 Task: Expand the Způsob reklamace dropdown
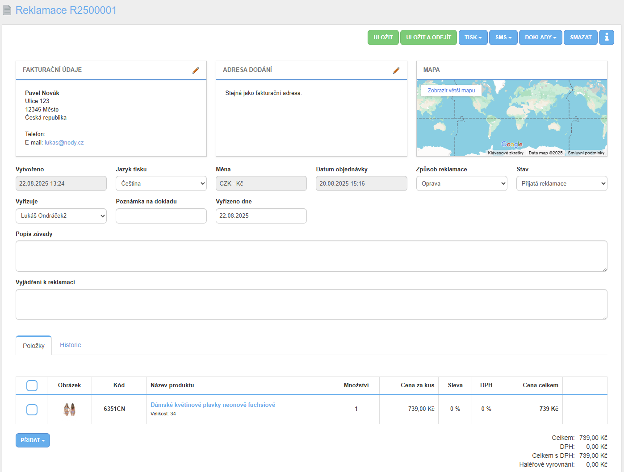click(461, 183)
